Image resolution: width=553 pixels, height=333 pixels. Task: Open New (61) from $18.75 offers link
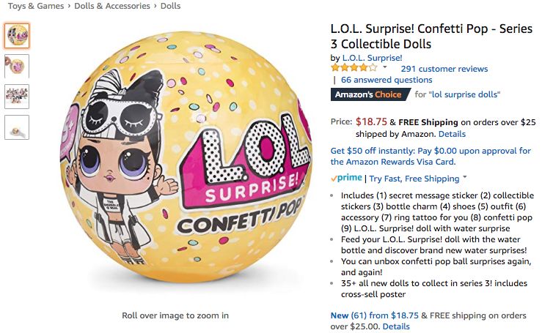pos(374,315)
